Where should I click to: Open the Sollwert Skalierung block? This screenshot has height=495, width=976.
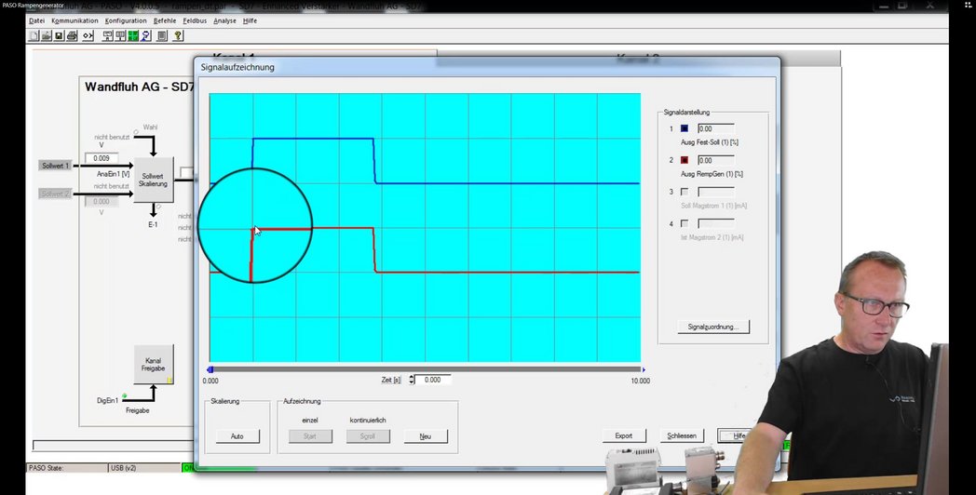point(153,181)
